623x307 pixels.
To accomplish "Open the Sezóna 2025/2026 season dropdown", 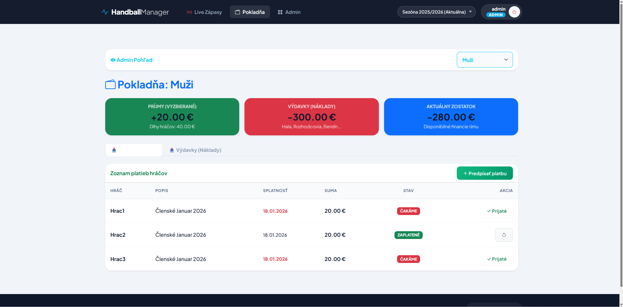I will pyautogui.click(x=436, y=12).
